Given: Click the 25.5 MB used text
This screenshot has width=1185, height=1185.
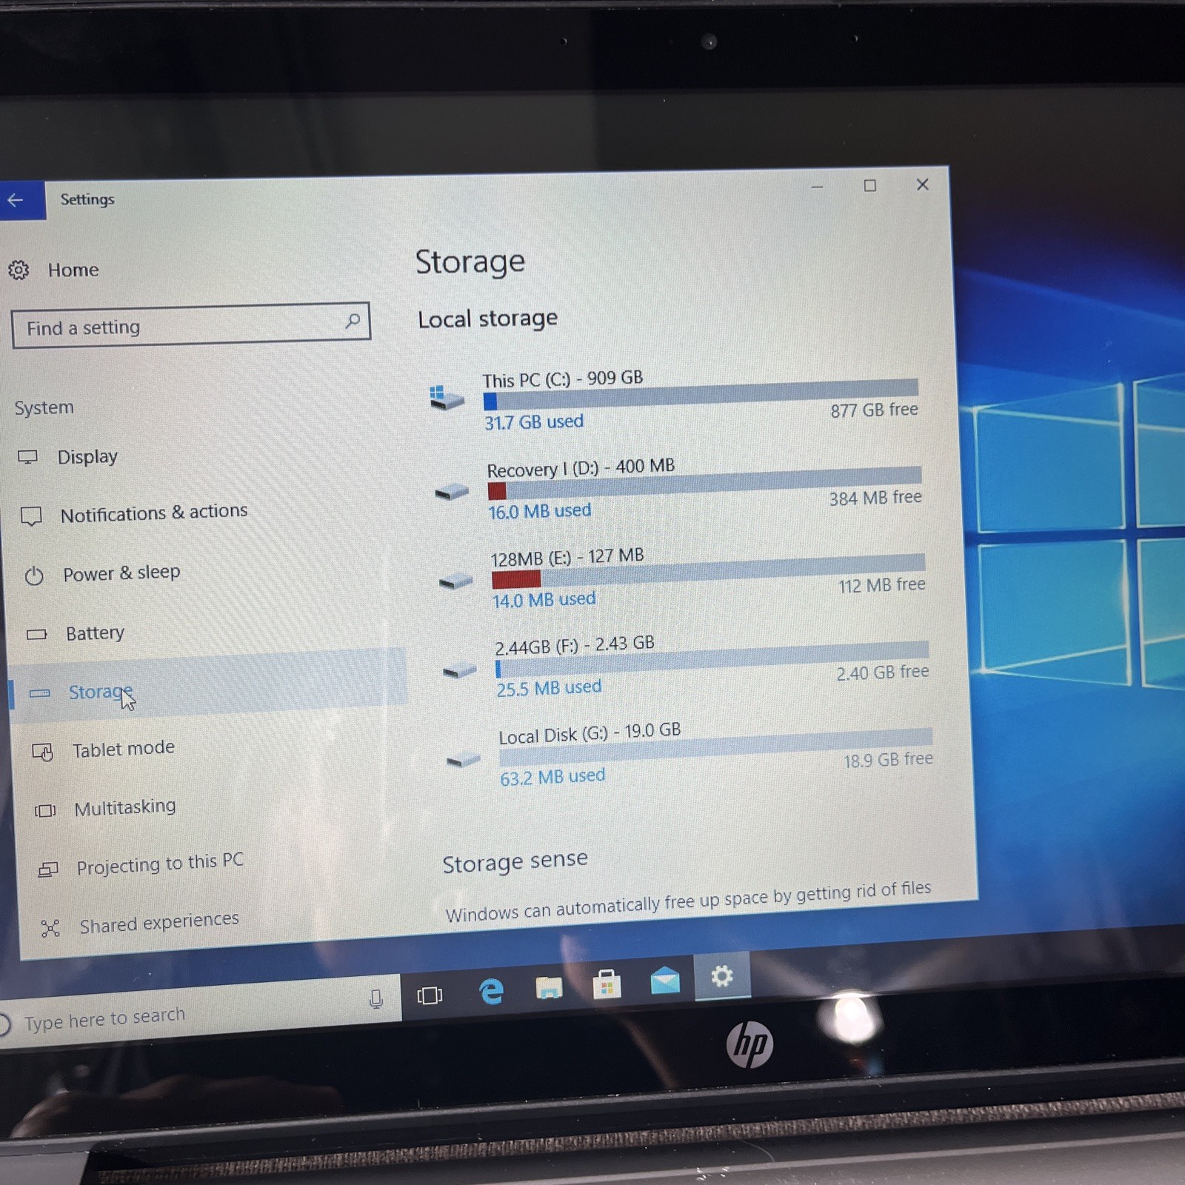Looking at the screenshot, I should pos(549,688).
